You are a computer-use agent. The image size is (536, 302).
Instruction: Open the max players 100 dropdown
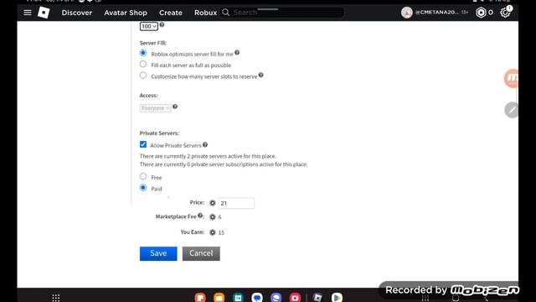tap(149, 26)
